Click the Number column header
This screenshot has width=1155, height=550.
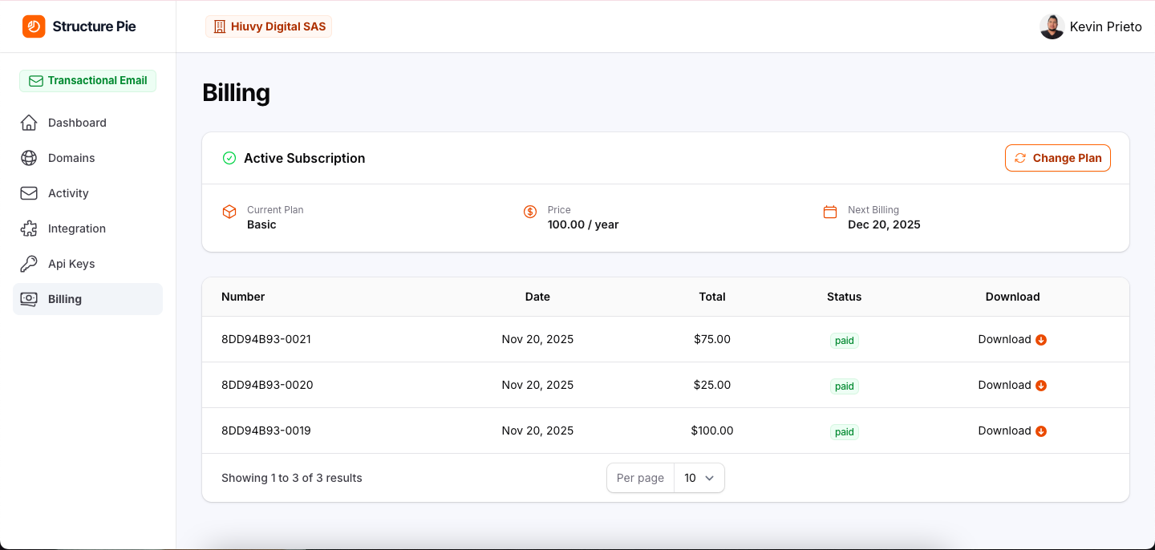pyautogui.click(x=243, y=297)
